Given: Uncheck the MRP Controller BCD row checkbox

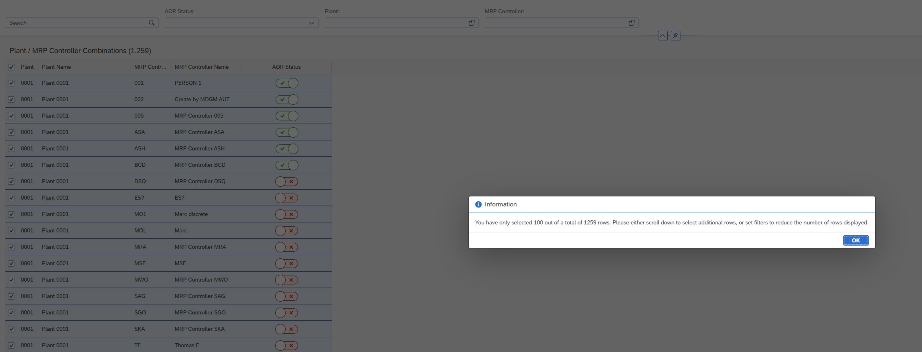Looking at the screenshot, I should [x=11, y=165].
